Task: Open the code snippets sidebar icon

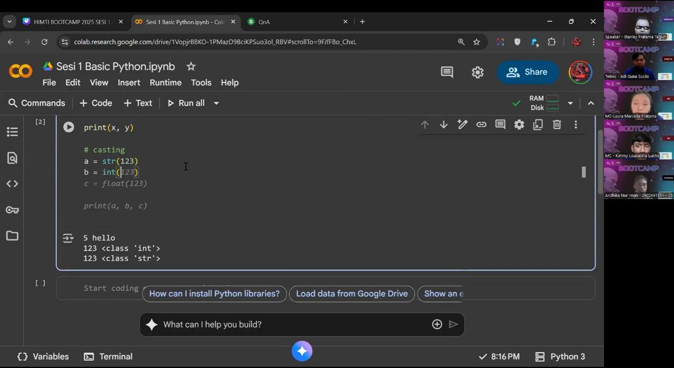Action: click(12, 184)
